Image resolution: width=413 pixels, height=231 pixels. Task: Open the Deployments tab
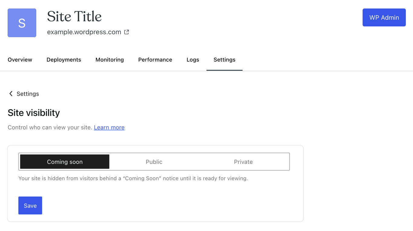[x=63, y=60]
